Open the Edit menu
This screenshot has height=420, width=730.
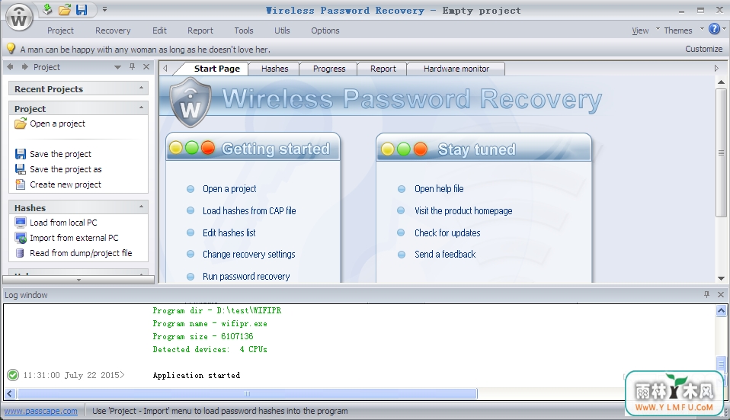[x=159, y=30]
